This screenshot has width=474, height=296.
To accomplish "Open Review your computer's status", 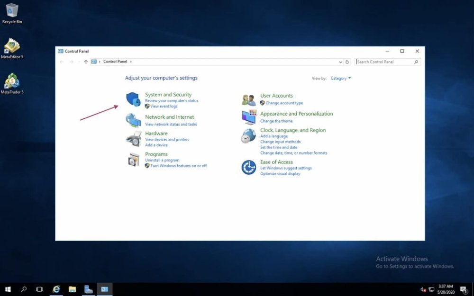I will pos(172,100).
